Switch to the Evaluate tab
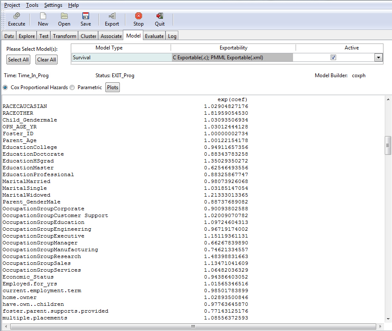This screenshot has width=392, height=331. pos(154,36)
